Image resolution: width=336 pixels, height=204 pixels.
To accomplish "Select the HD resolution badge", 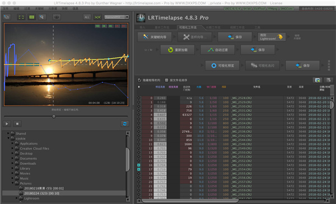I will pyautogui.click(x=97, y=26).
